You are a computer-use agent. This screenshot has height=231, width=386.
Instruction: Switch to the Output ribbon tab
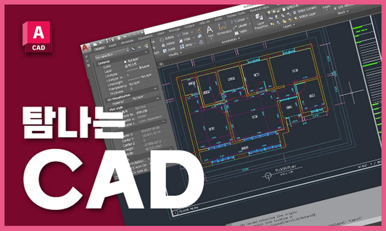point(189,26)
